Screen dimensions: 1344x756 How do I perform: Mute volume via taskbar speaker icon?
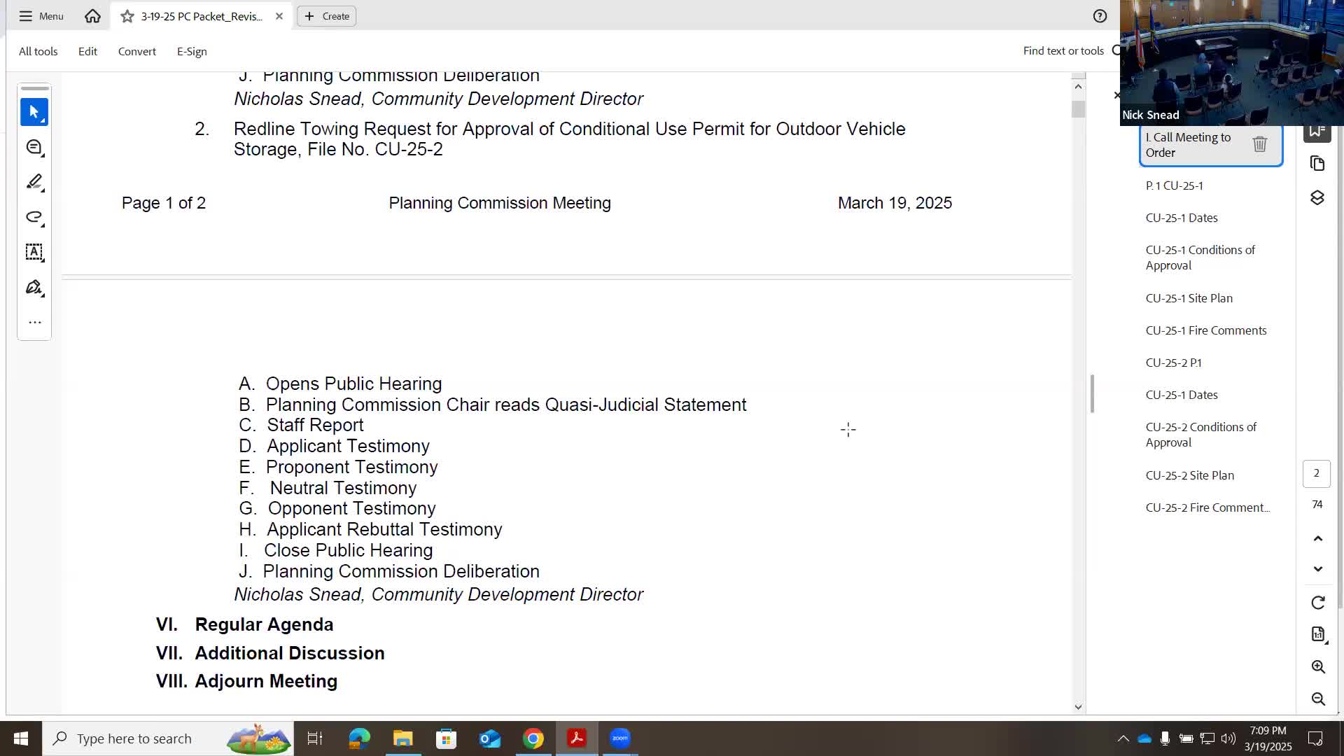(1229, 738)
